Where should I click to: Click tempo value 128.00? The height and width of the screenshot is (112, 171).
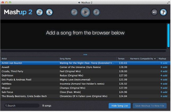pyautogui.click(x=123, y=71)
